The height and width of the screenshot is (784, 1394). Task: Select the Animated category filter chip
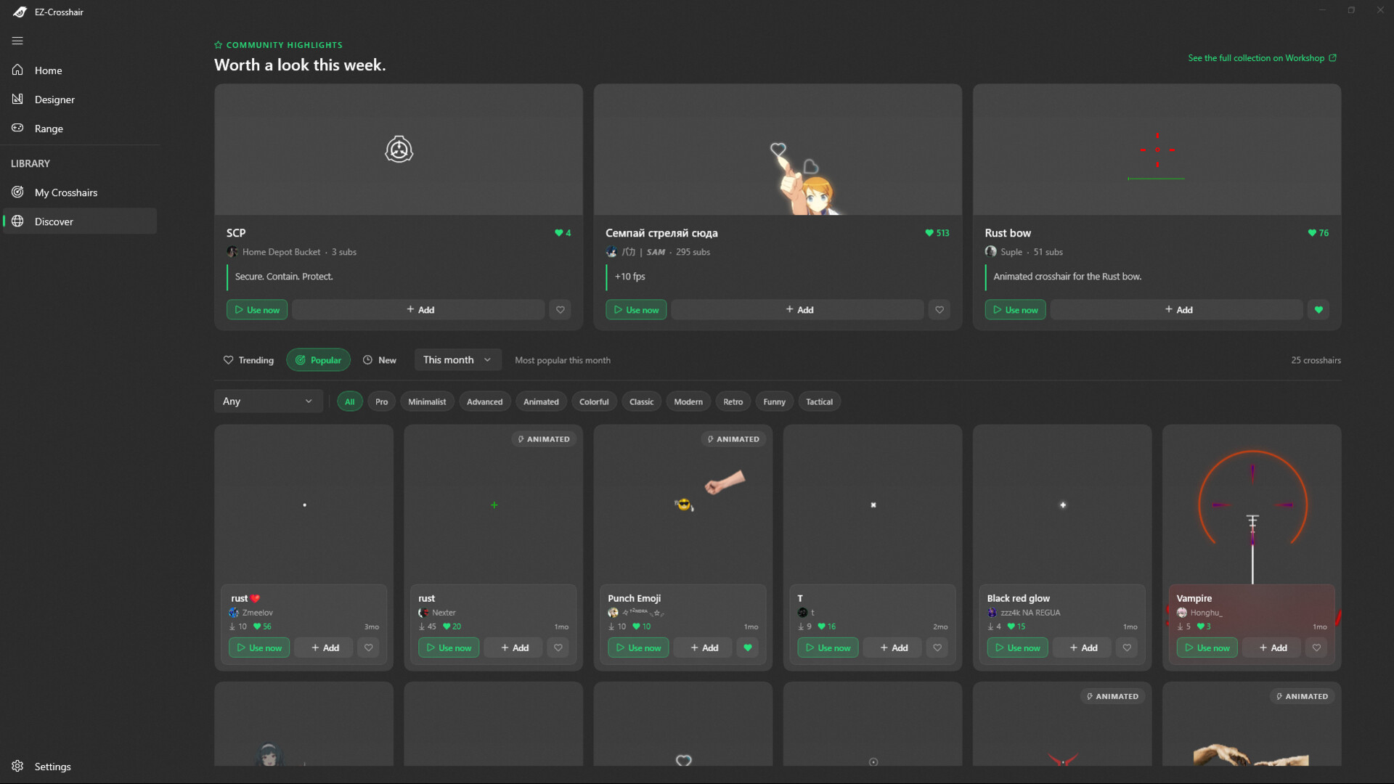pyautogui.click(x=541, y=401)
